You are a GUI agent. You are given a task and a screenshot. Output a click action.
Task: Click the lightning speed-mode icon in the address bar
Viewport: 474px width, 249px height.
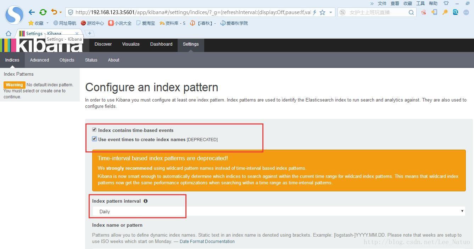point(314,12)
